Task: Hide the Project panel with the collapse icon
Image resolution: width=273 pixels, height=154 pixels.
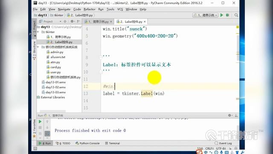Action: pyautogui.click(x=78, y=21)
